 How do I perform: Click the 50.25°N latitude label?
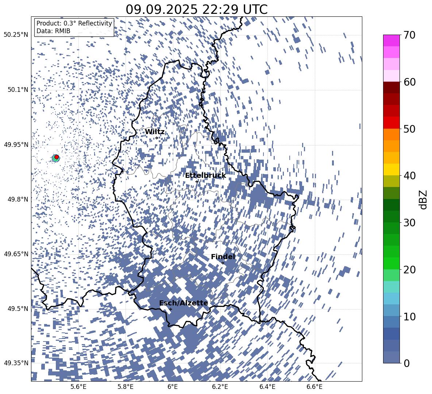click(16, 35)
